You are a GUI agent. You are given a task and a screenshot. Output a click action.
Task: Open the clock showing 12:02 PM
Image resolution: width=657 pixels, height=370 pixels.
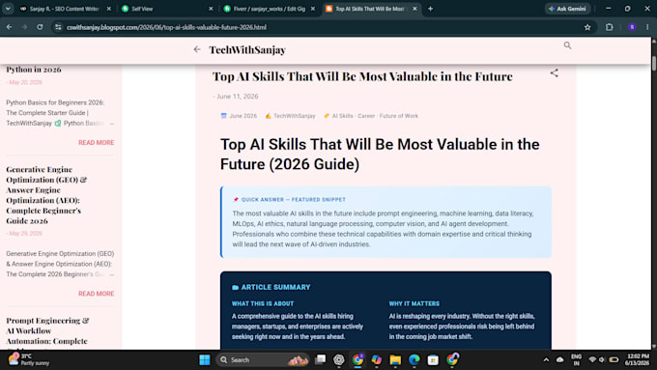tap(637, 359)
